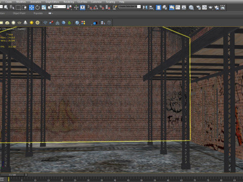The image size is (243, 182).
Task: Toggle Percent Snap
Action: [x=102, y=8]
